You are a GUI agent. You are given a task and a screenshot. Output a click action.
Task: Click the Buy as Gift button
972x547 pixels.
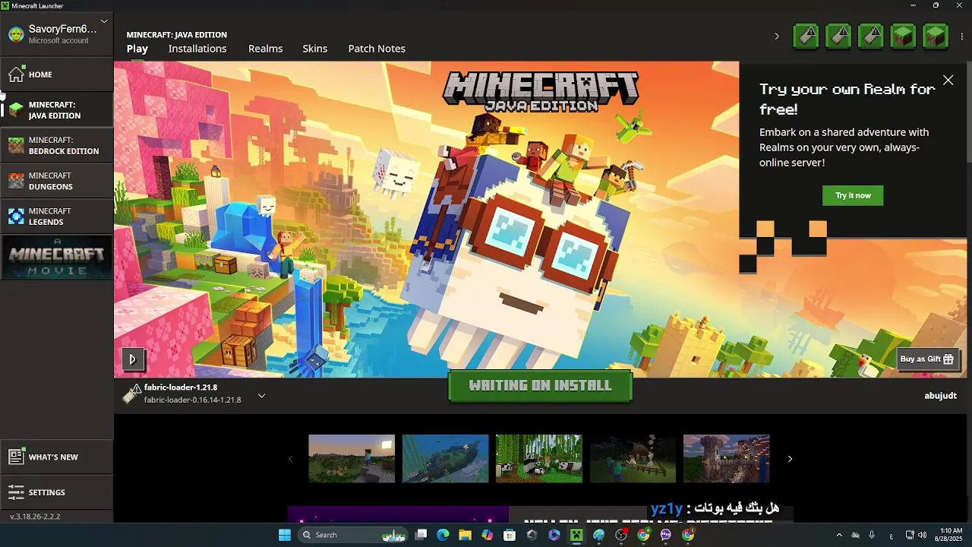[926, 359]
